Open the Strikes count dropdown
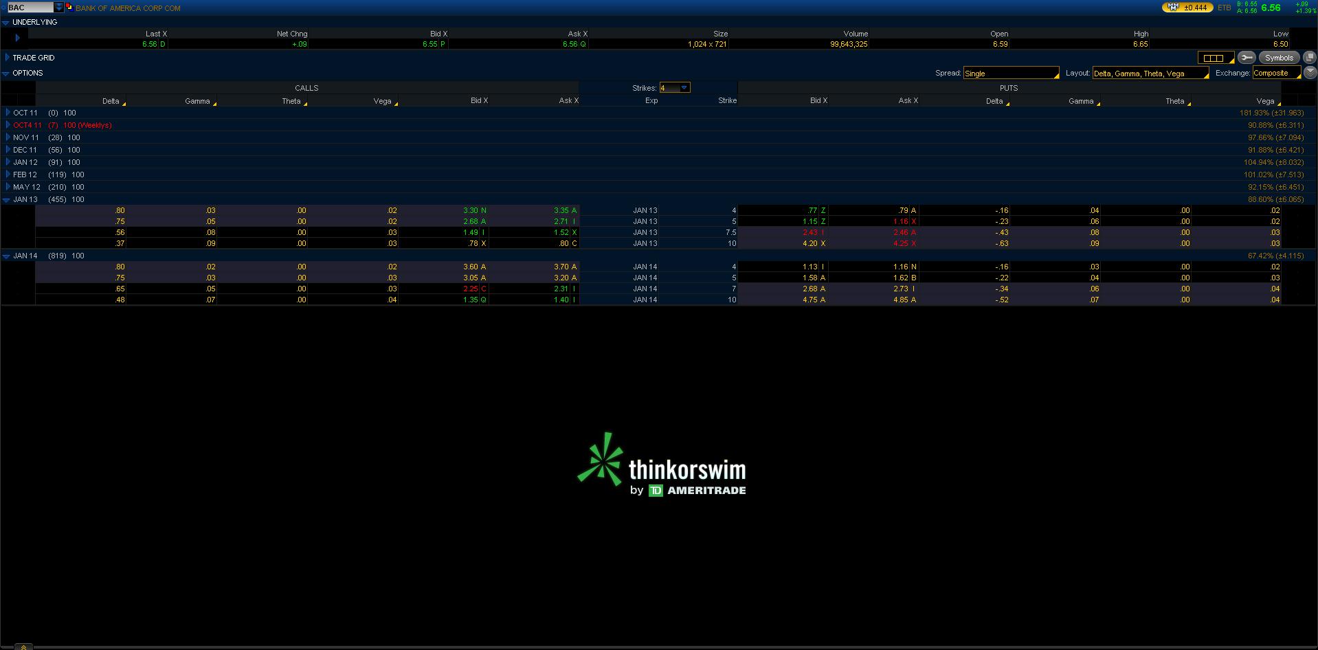 tap(674, 88)
